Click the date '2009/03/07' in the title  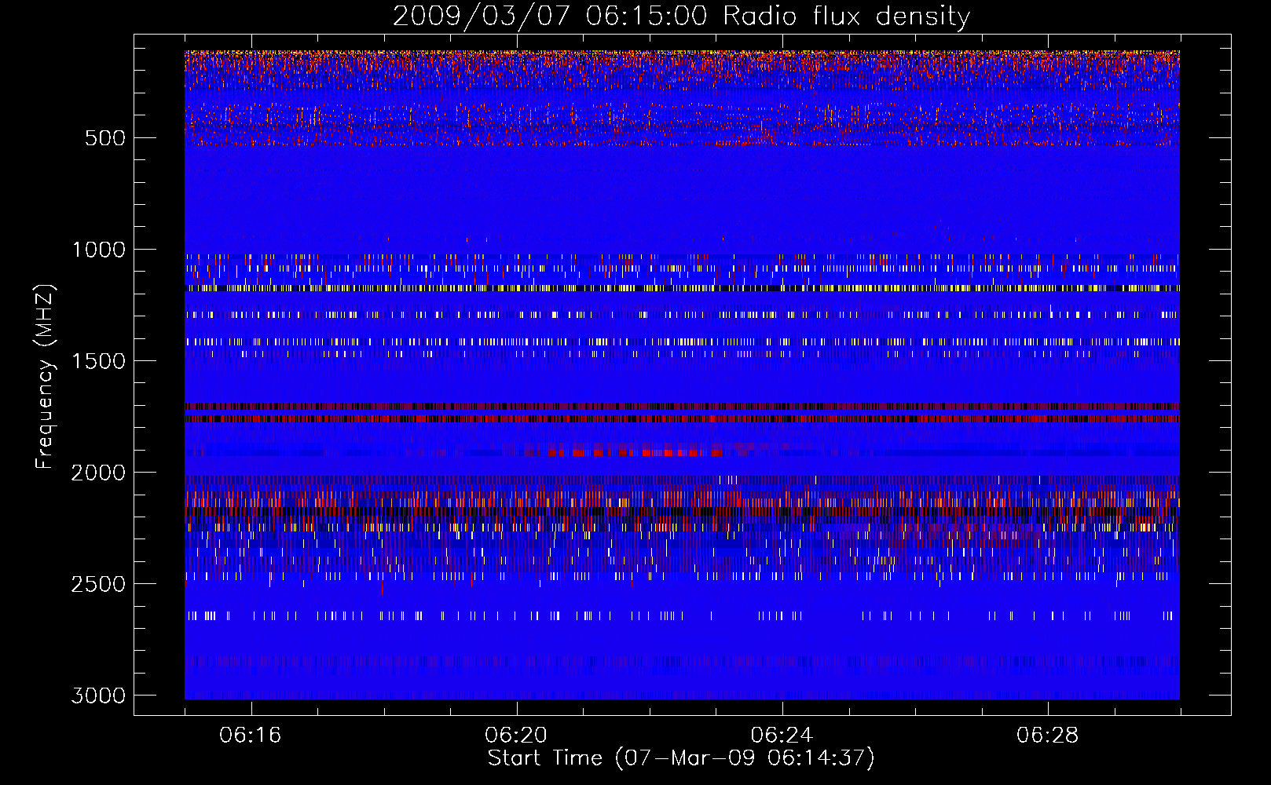point(481,16)
